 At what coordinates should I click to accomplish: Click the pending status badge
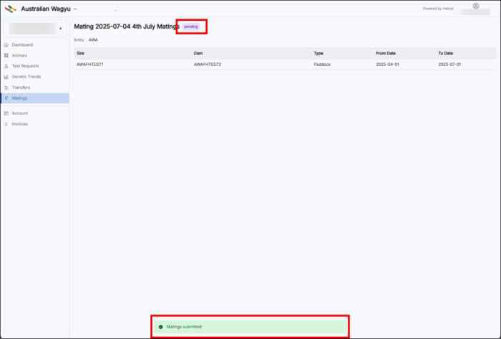191,27
